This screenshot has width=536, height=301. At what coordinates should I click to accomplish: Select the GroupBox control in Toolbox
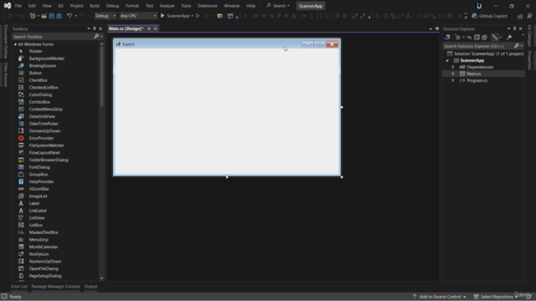(x=39, y=175)
